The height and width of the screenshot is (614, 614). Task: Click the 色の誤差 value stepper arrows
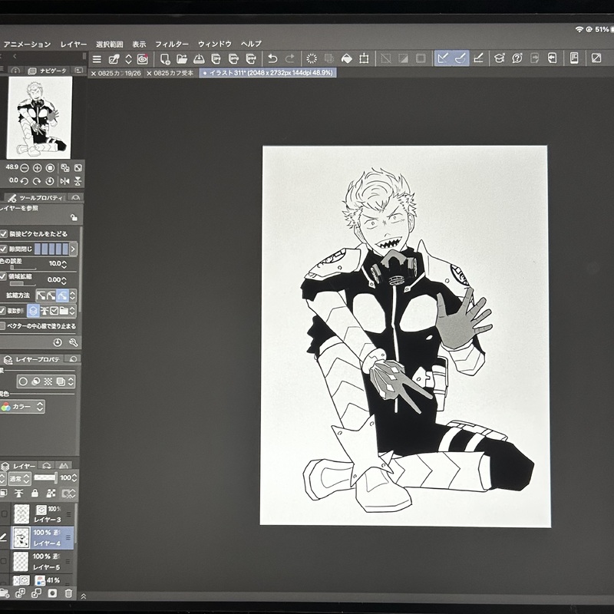coord(64,264)
